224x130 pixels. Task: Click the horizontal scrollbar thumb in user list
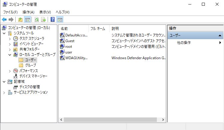(x=110, y=120)
